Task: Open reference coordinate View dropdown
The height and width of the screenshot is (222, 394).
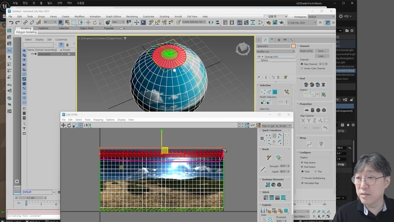Action: click(118, 22)
